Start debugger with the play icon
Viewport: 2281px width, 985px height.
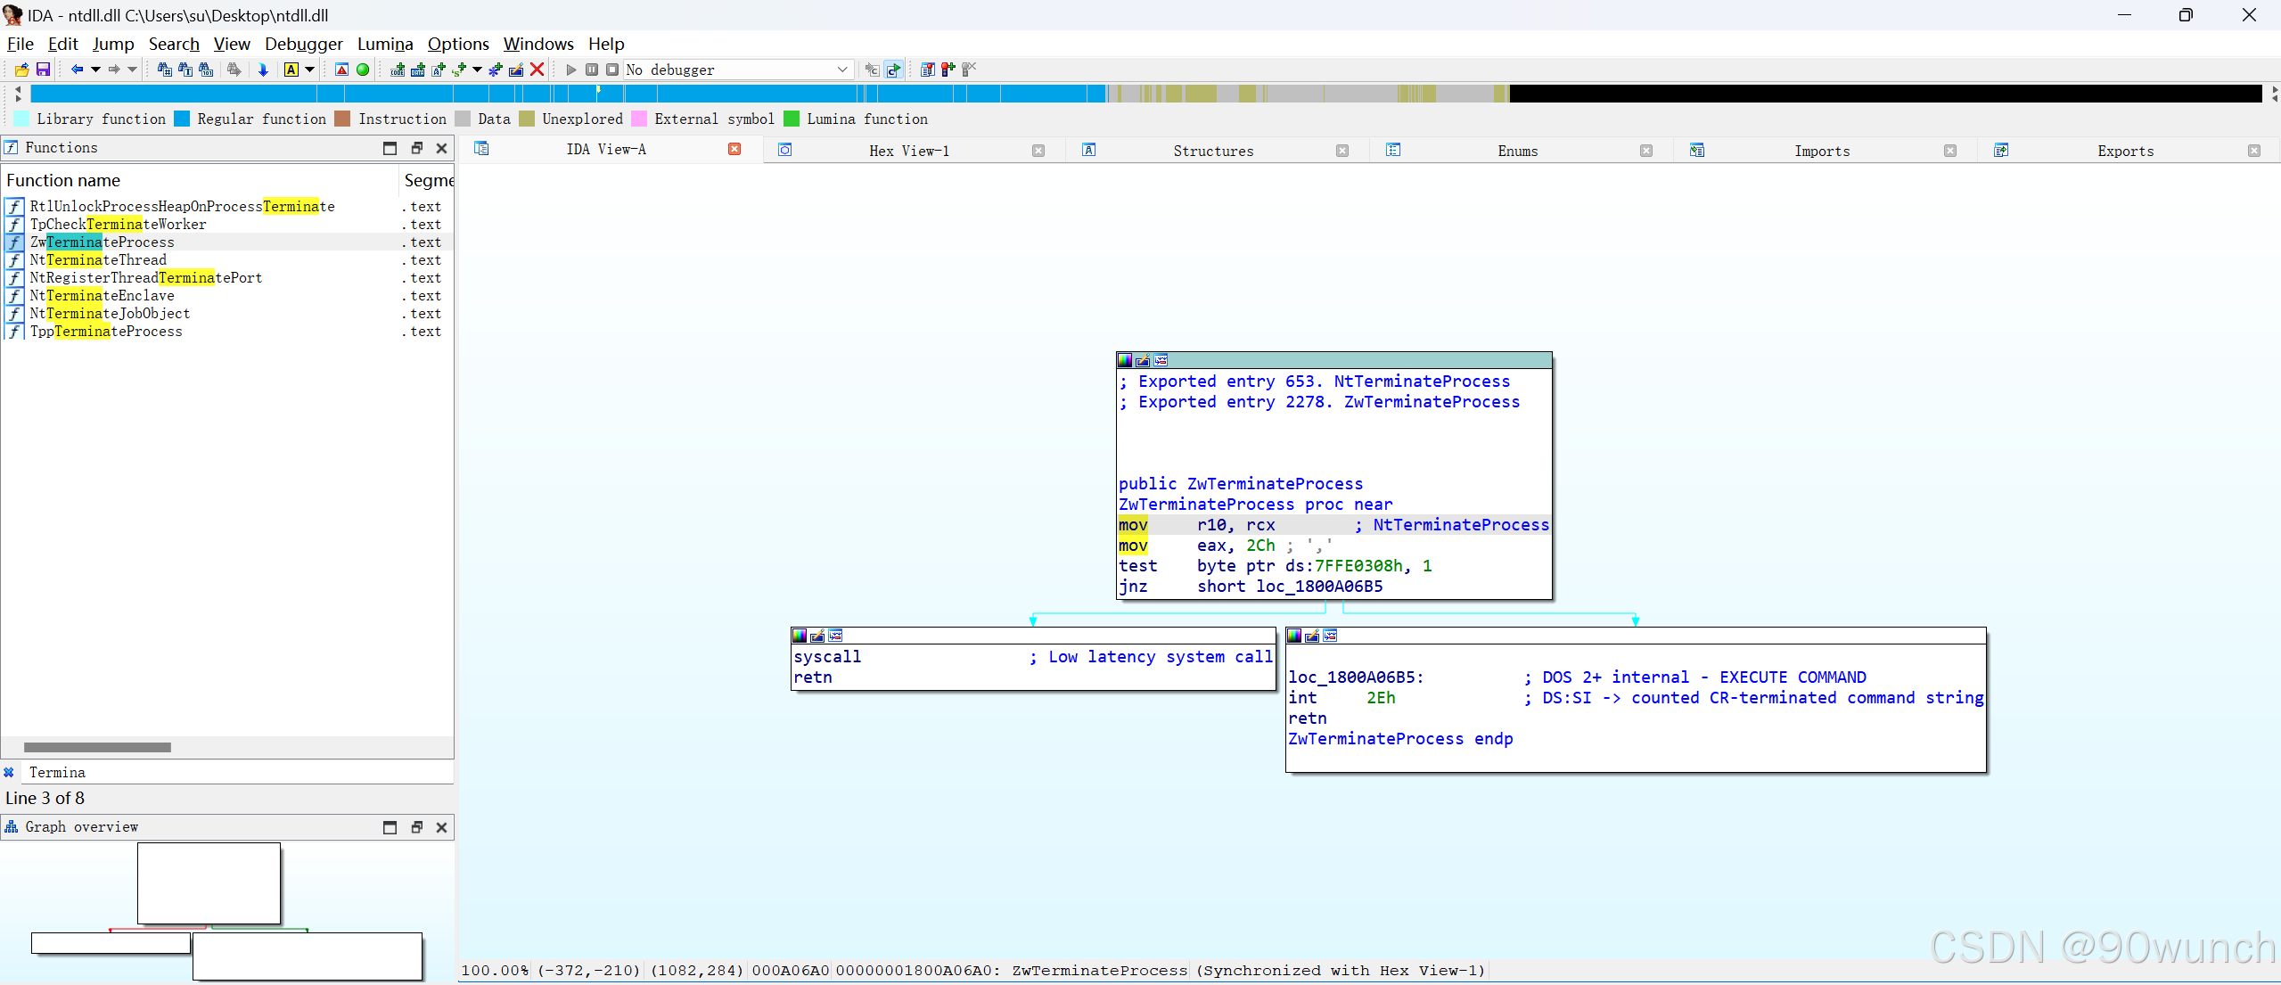coord(570,70)
